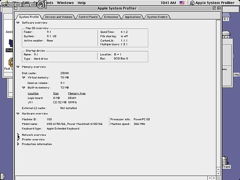The width and height of the screenshot is (240, 180).
Task: Select the 9.1 disk icon on desktop
Action: (226, 15)
